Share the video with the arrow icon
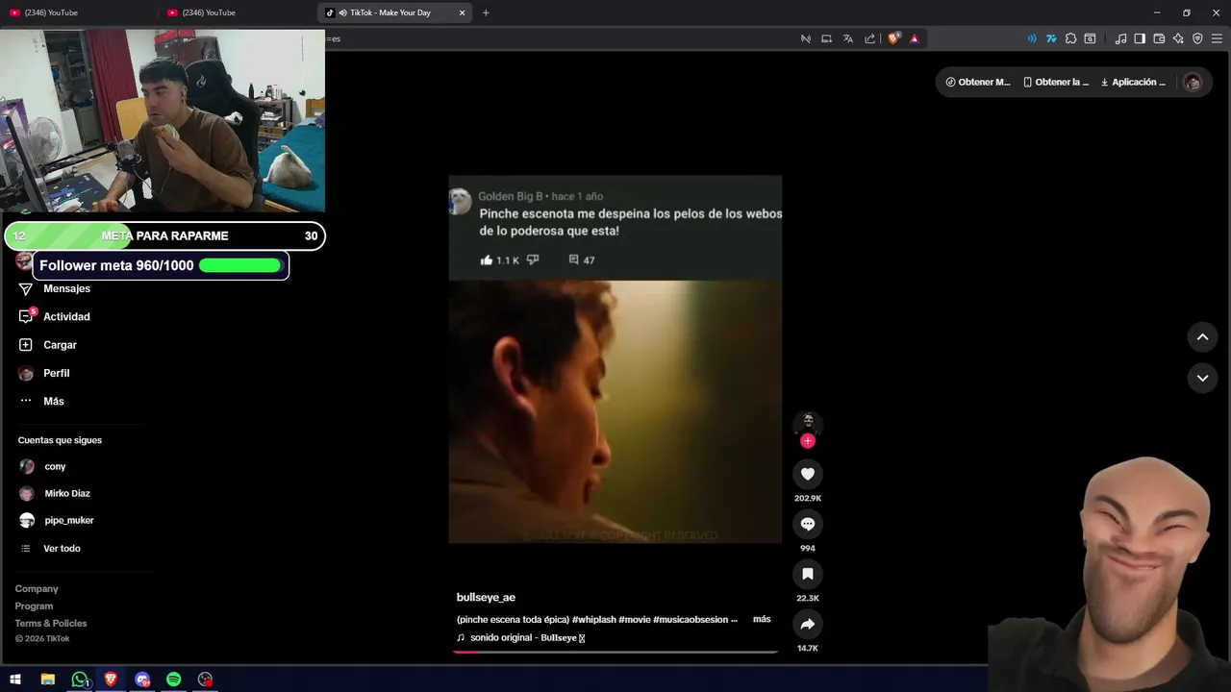 point(808,624)
